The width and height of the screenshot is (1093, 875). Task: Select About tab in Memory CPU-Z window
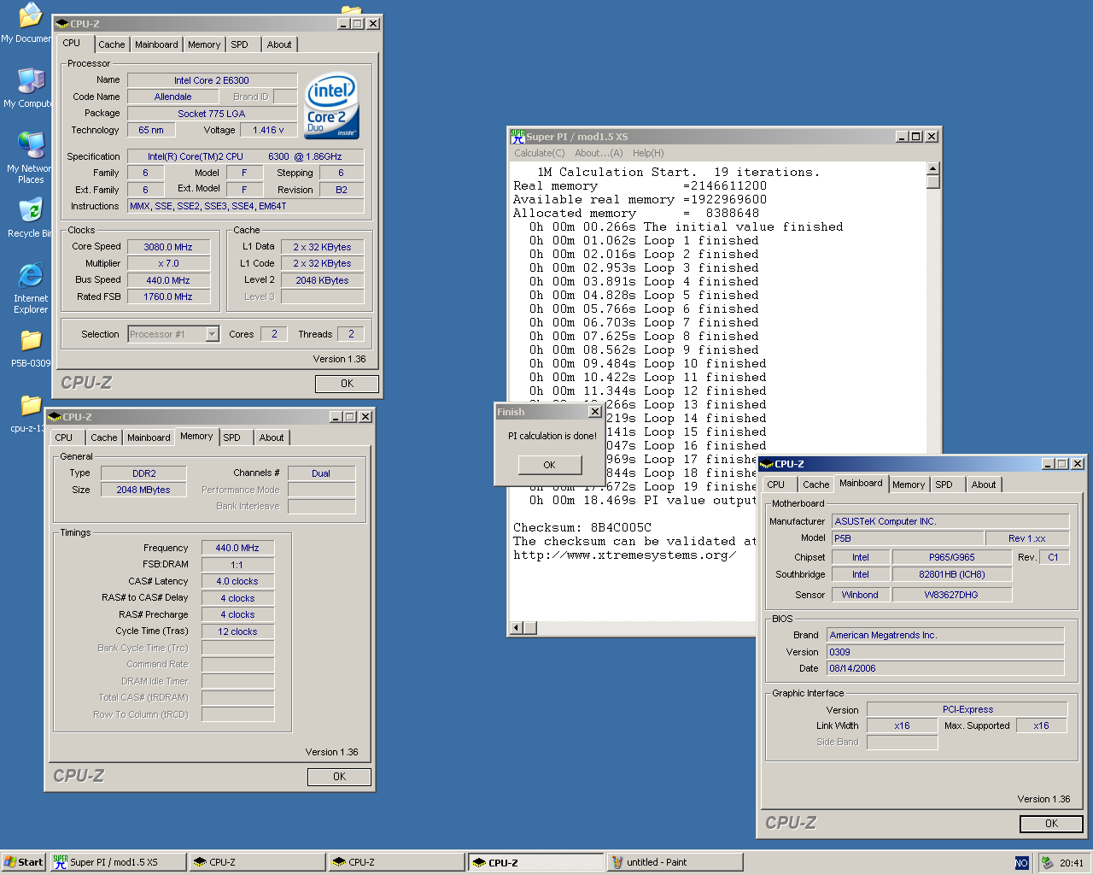[272, 437]
